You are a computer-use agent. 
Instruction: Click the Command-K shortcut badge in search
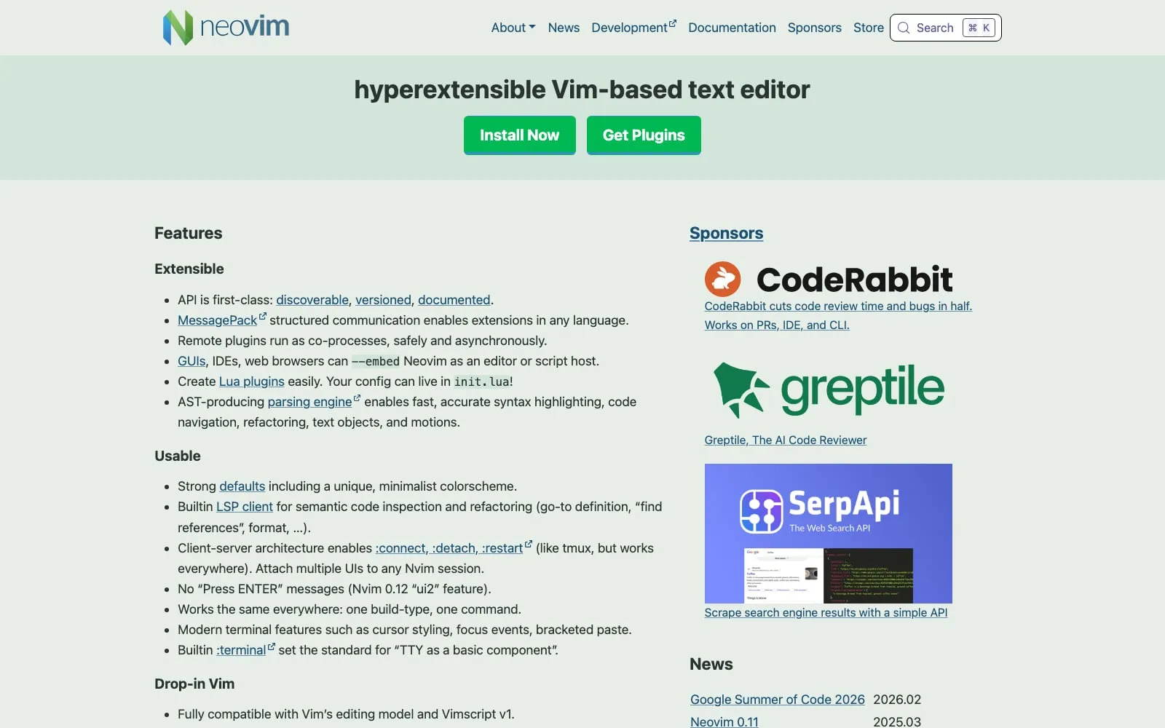pyautogui.click(x=979, y=28)
